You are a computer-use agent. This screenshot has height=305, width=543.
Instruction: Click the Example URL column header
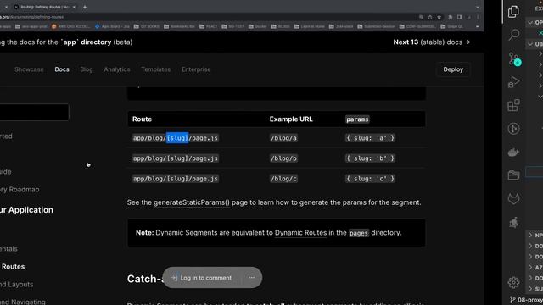(x=291, y=119)
